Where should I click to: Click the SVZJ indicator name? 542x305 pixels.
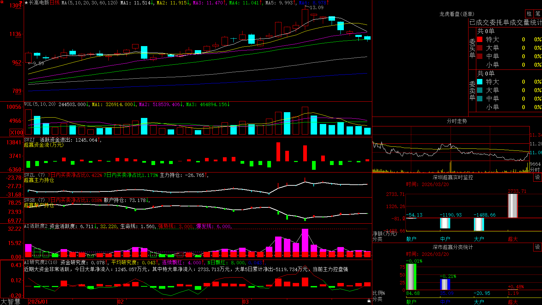pos(29,140)
